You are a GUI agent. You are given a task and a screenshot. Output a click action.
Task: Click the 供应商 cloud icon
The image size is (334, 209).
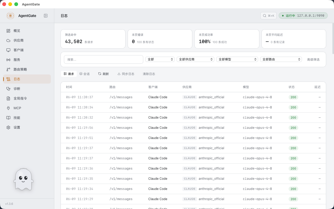(8, 40)
